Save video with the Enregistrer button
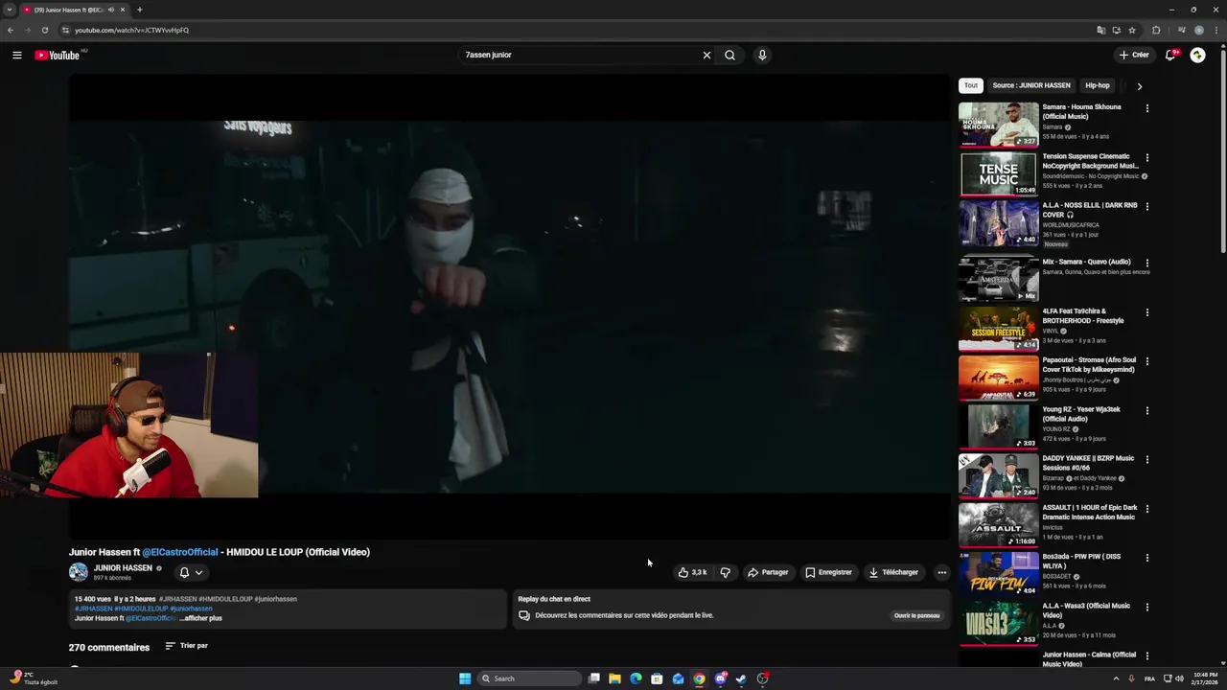Screen dimensions: 1227x690 [x=829, y=572]
